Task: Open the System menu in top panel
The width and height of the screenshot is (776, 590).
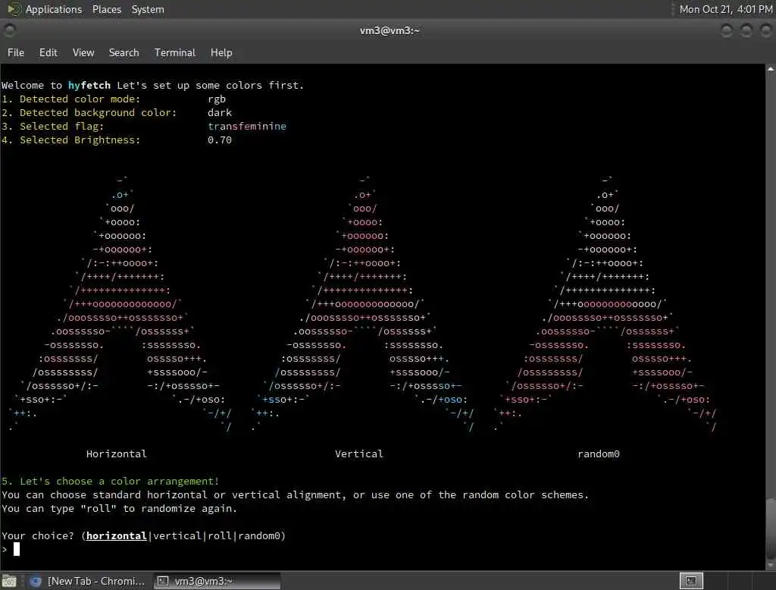Action: [x=148, y=9]
